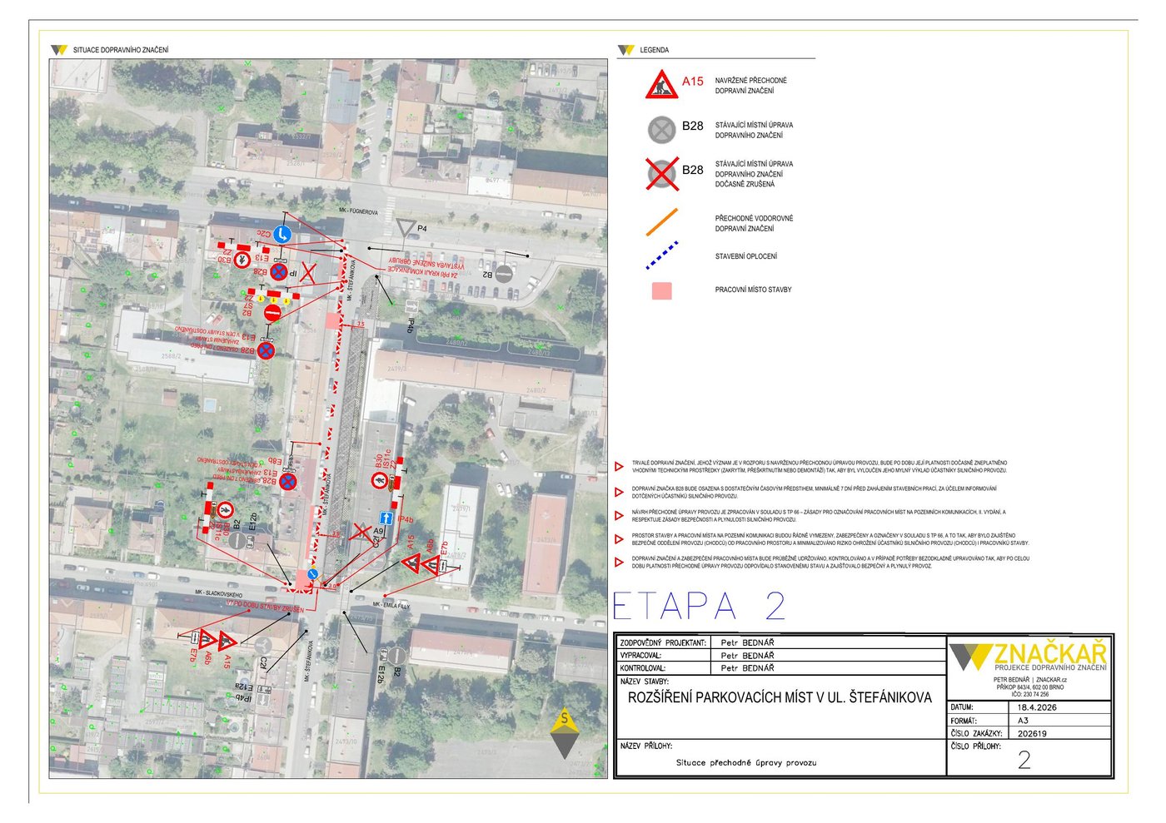Select the blue IP4b one-way sign
1166x823 pixels.
387,518
